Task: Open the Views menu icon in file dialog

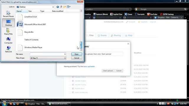Action: coord(68,7)
